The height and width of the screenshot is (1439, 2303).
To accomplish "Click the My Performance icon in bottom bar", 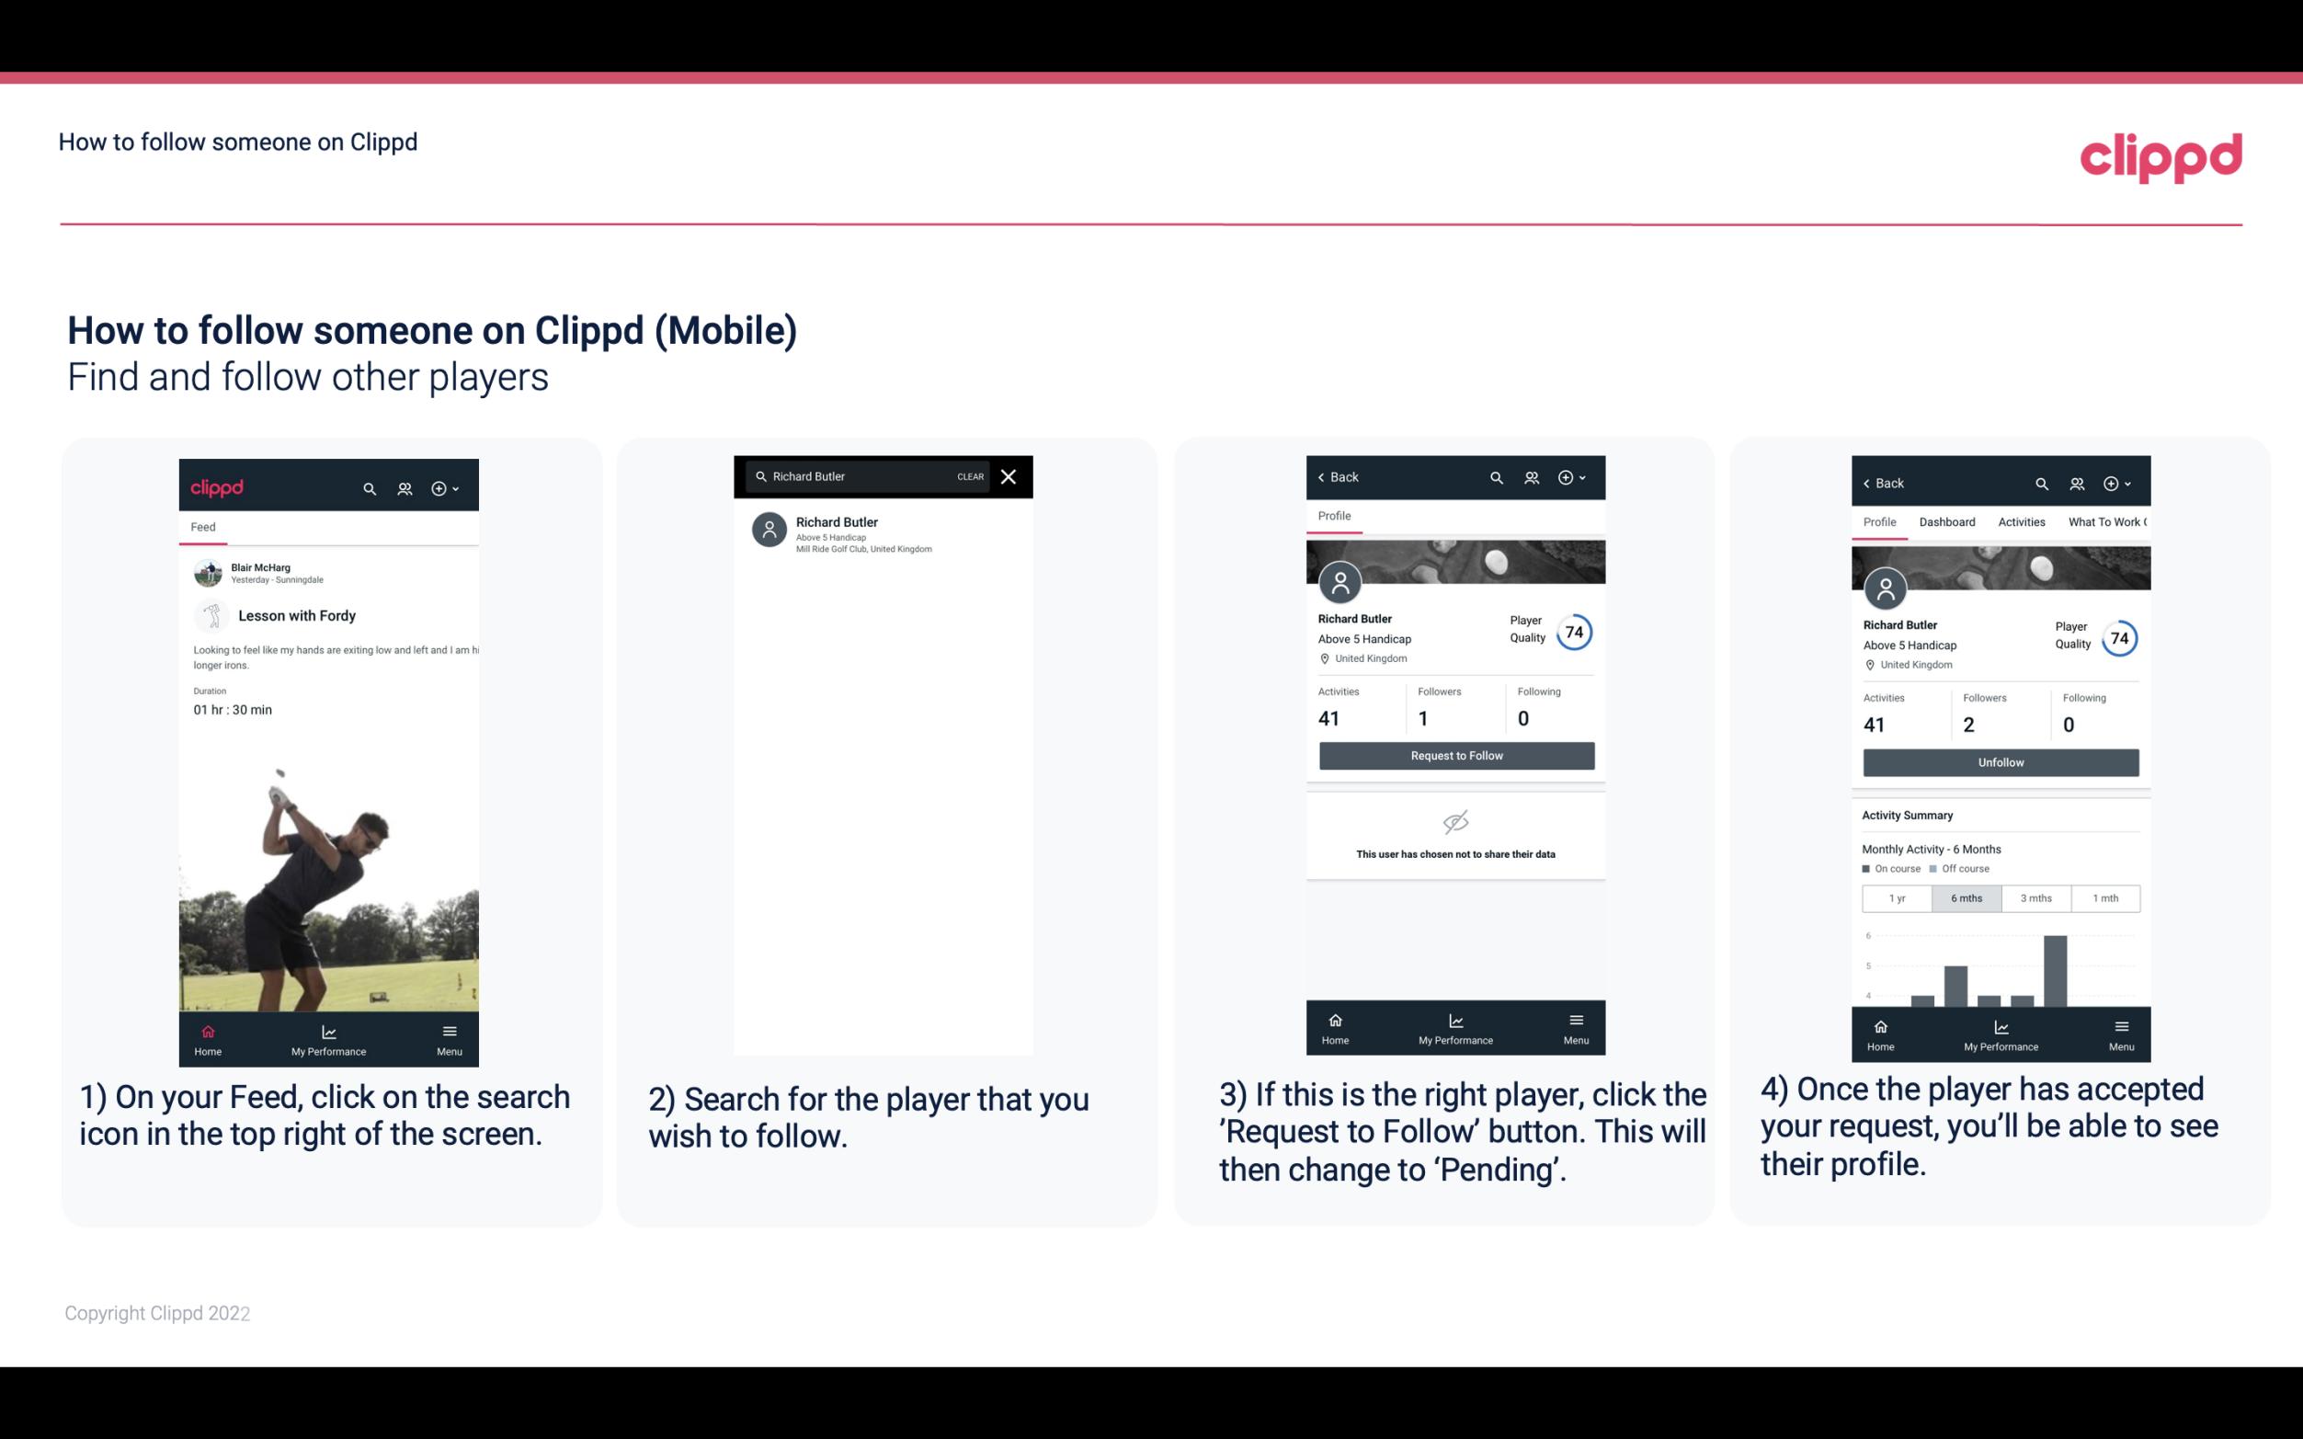I will point(328,1028).
